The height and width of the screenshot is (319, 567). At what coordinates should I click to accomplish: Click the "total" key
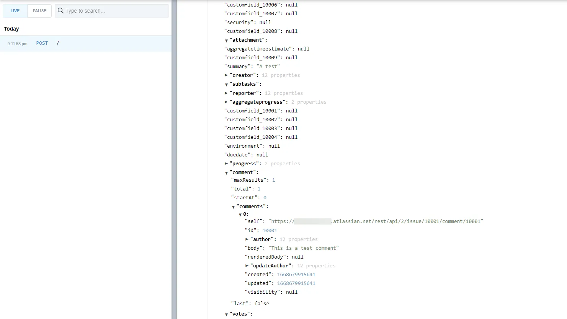tap(241, 189)
